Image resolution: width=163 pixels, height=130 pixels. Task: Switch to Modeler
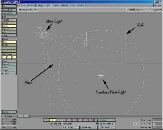click(x=158, y=6)
